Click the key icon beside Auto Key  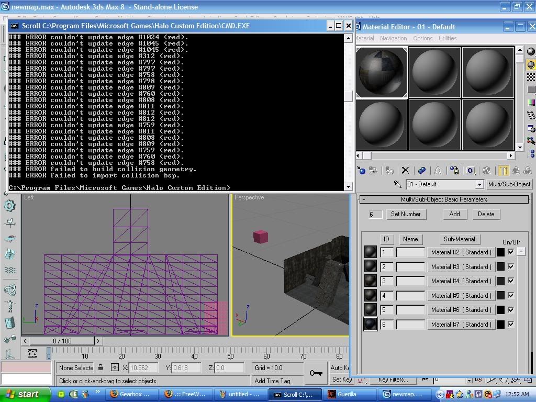point(316,373)
